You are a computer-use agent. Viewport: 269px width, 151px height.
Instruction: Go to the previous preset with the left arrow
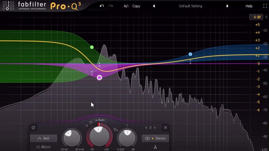coord(154,6)
